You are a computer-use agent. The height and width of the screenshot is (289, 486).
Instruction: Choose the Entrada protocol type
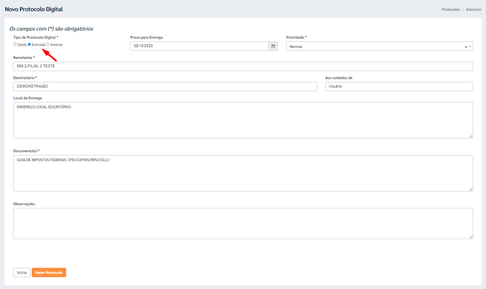coord(30,45)
